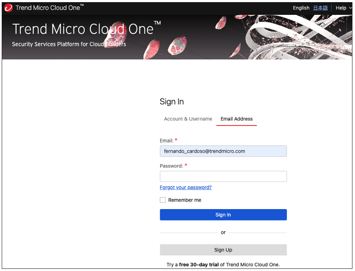The height and width of the screenshot is (271, 355).
Task: Focus the Password input field
Action: [x=223, y=176]
